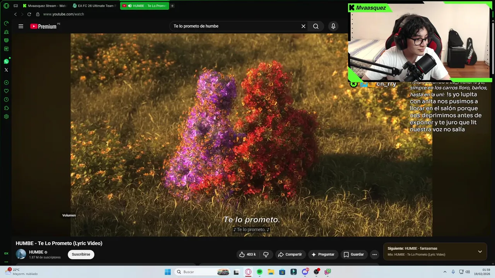Open the HUMBE channel name link
495x278 pixels.
[36, 252]
